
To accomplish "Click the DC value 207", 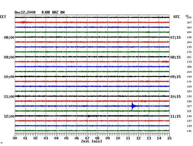I will click(x=189, y=22).
